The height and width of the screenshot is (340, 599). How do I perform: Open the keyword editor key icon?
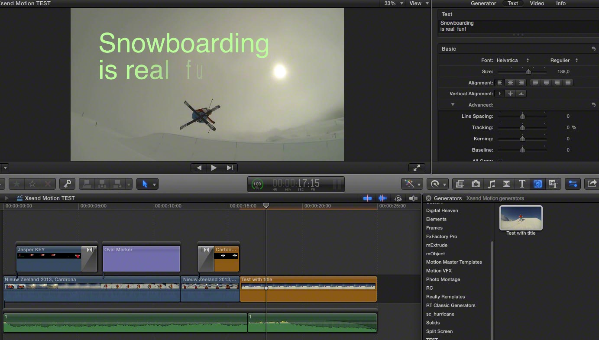pos(67,184)
